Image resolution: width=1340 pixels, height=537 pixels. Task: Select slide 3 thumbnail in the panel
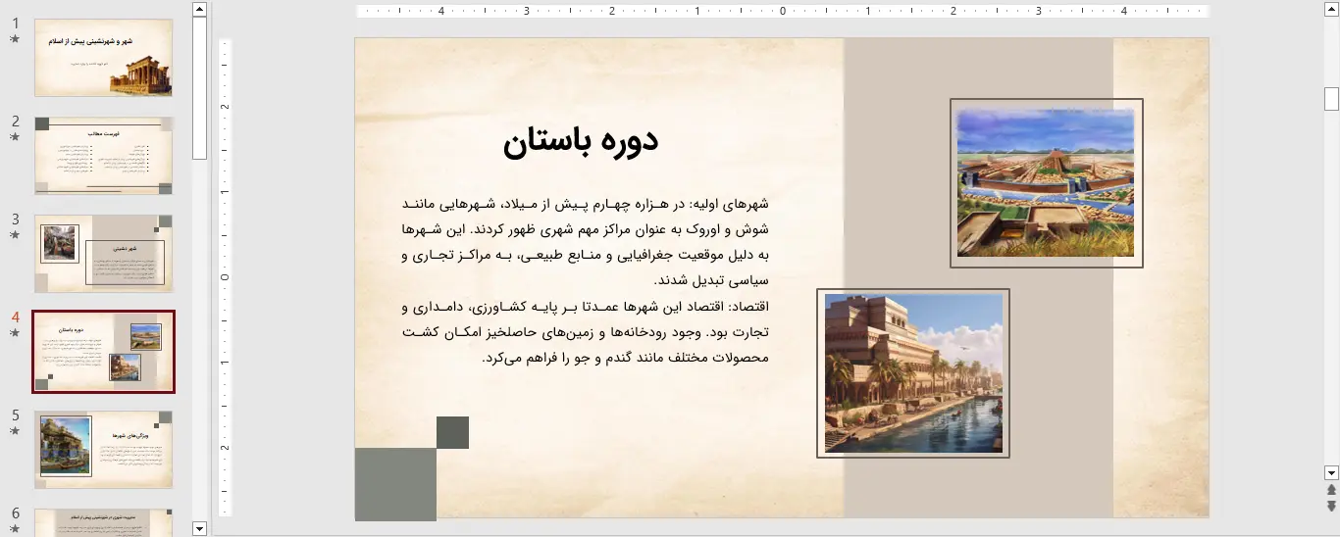click(104, 254)
